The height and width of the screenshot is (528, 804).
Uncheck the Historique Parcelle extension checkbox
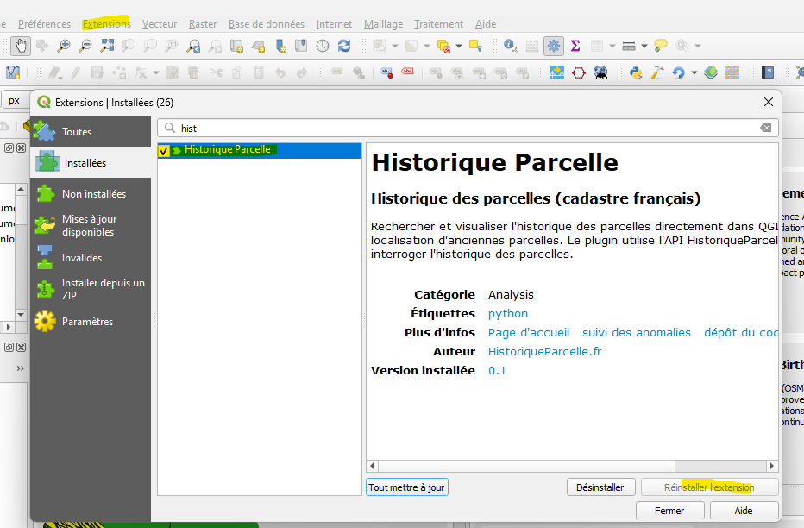point(164,151)
